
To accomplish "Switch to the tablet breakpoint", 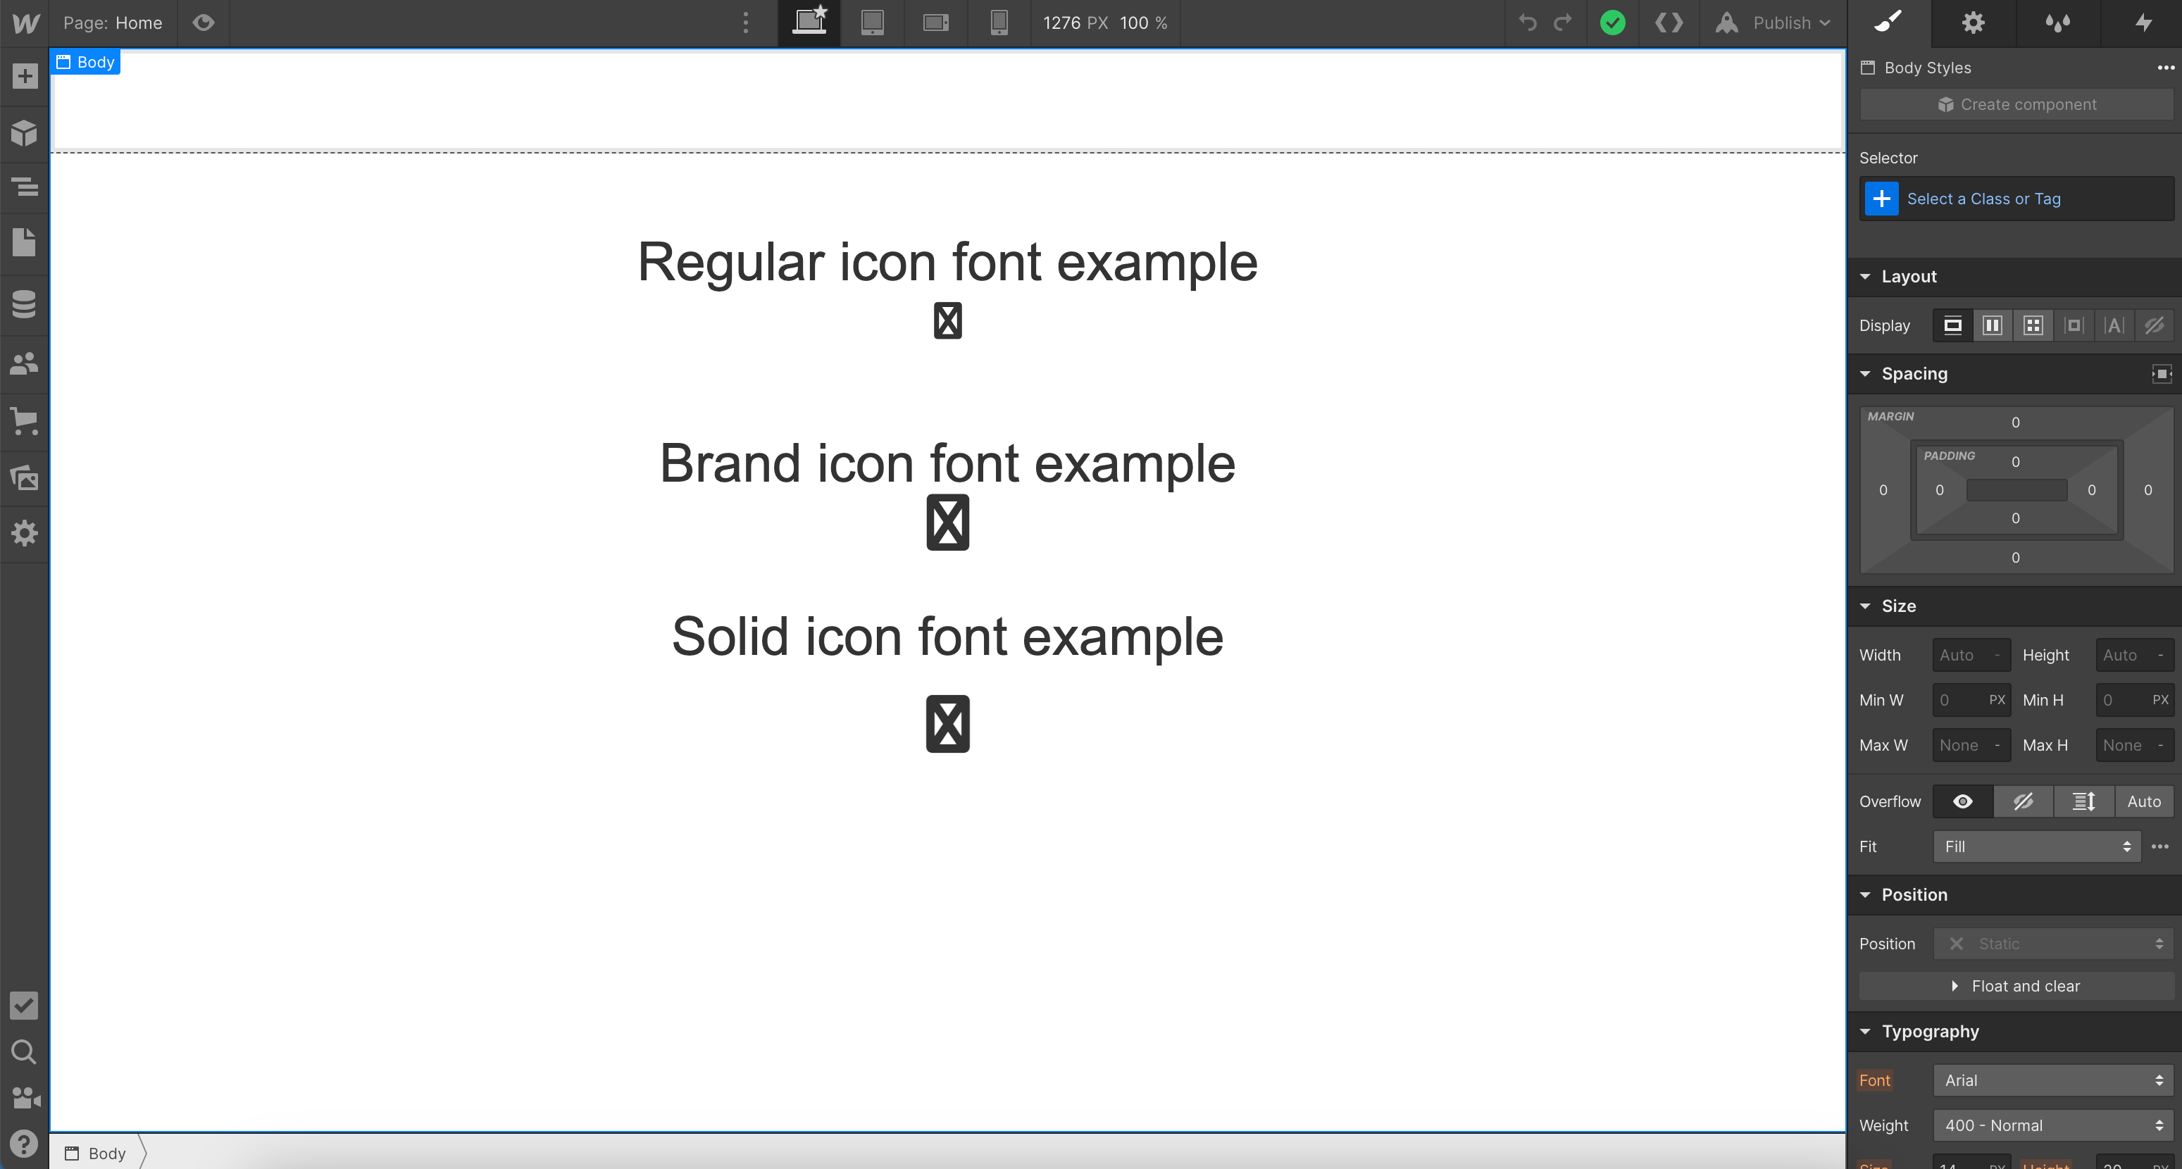I will tap(873, 23).
